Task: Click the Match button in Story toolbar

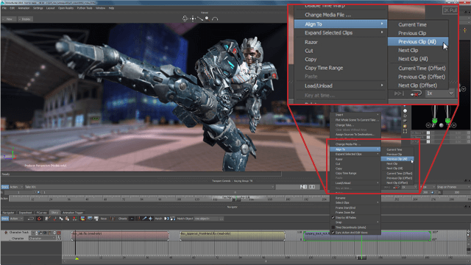Action: click(158, 219)
